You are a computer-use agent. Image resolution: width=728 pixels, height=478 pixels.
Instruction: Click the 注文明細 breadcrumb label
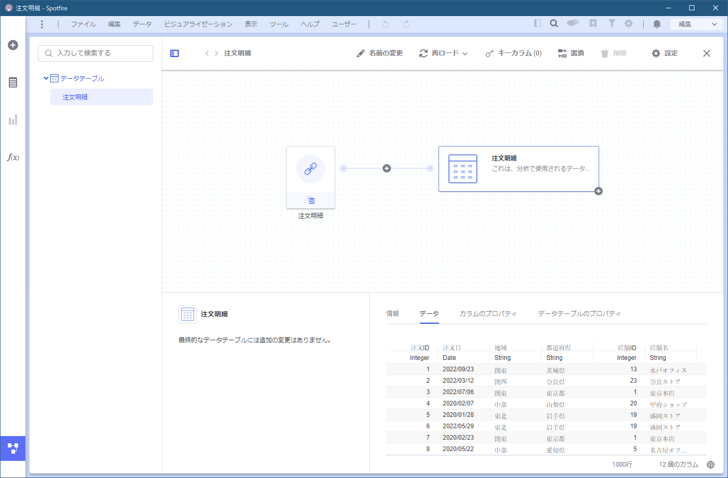(x=238, y=53)
